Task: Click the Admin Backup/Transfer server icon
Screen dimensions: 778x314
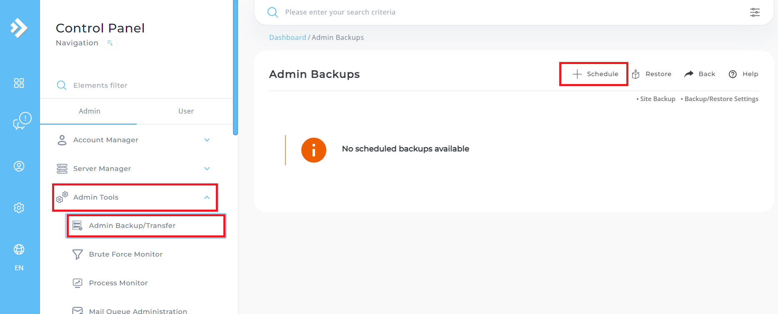Action: 77,225
